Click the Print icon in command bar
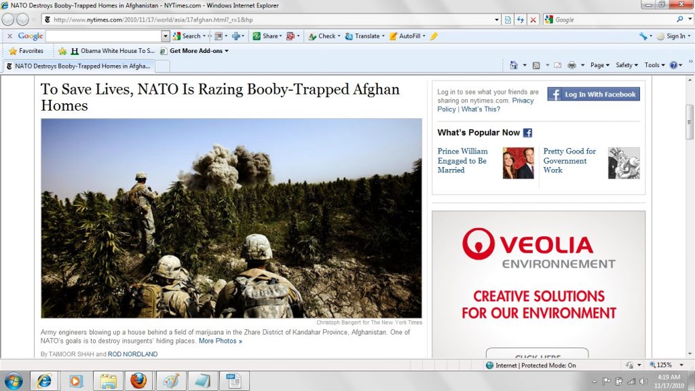The height and width of the screenshot is (391, 695). [x=571, y=65]
